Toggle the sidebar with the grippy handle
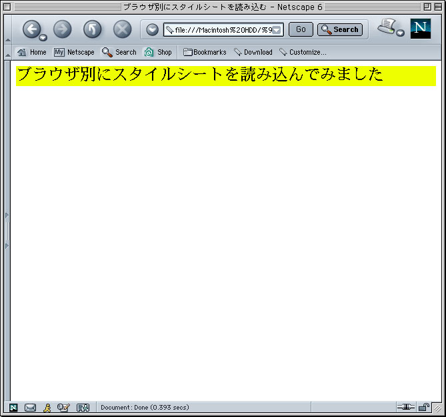This screenshot has height=417, width=446. click(7, 231)
